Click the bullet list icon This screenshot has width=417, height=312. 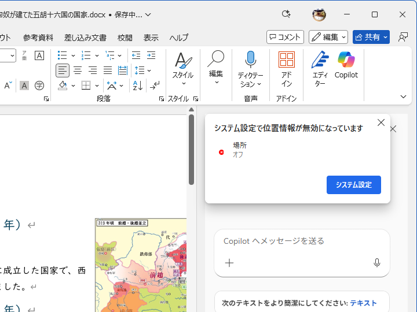pos(62,55)
